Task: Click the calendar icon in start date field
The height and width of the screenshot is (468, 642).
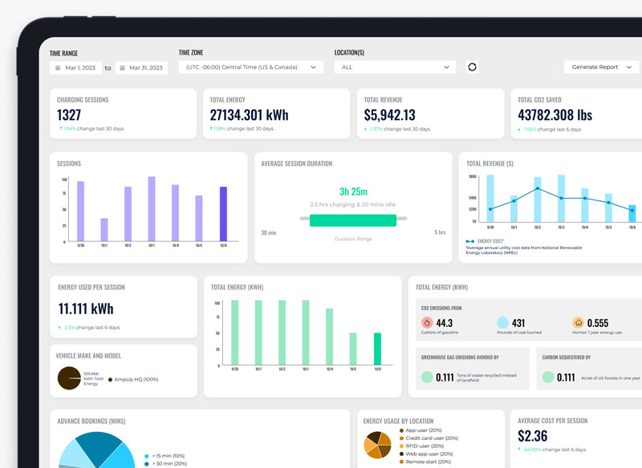Action: pyautogui.click(x=58, y=68)
